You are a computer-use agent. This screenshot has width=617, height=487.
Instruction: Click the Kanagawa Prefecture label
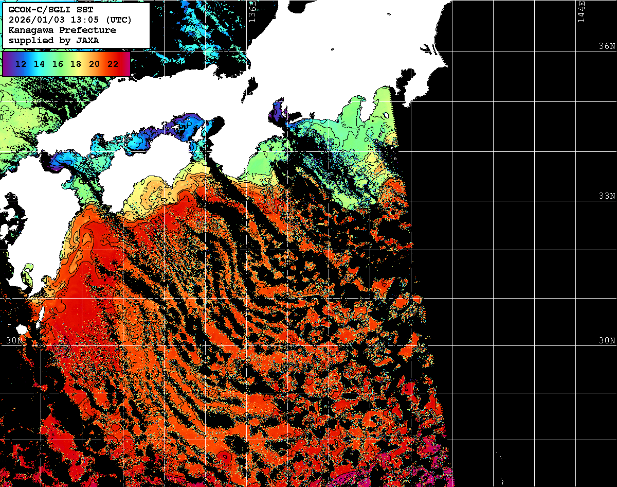tap(62, 30)
